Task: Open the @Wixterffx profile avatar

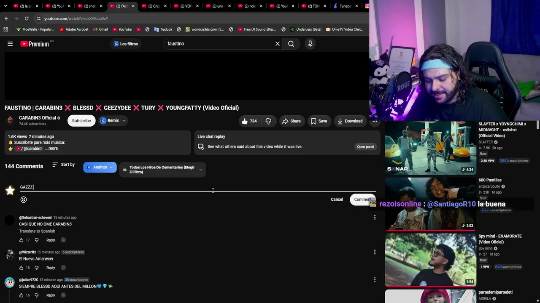Action: click(10, 255)
